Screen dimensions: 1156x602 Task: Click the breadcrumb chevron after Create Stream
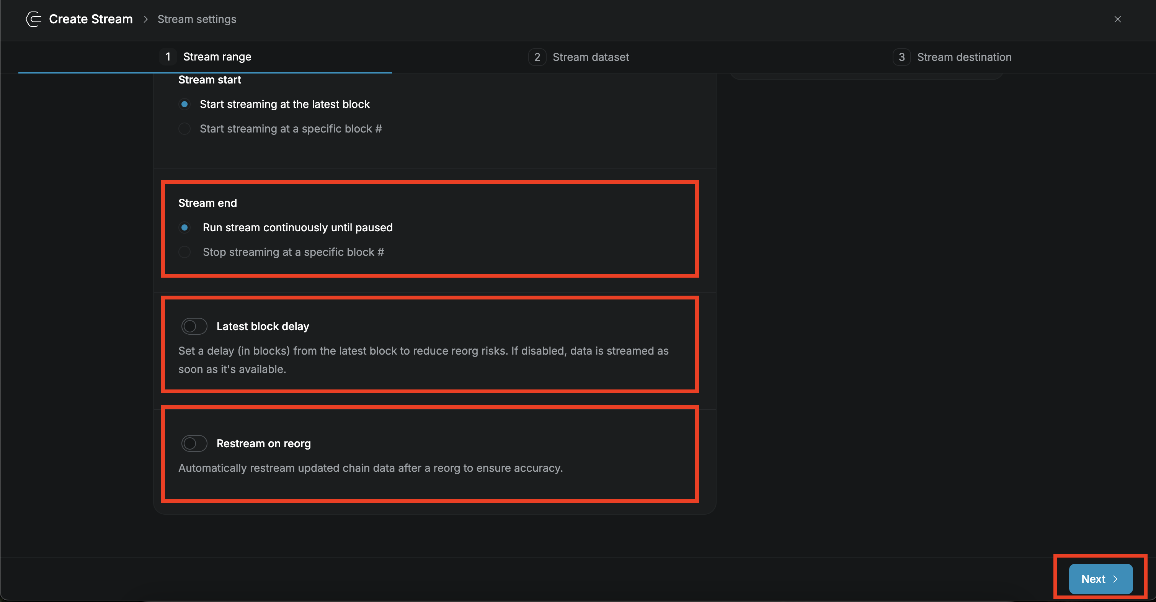[145, 19]
